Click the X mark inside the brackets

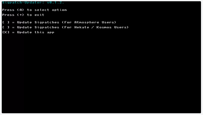6,32
